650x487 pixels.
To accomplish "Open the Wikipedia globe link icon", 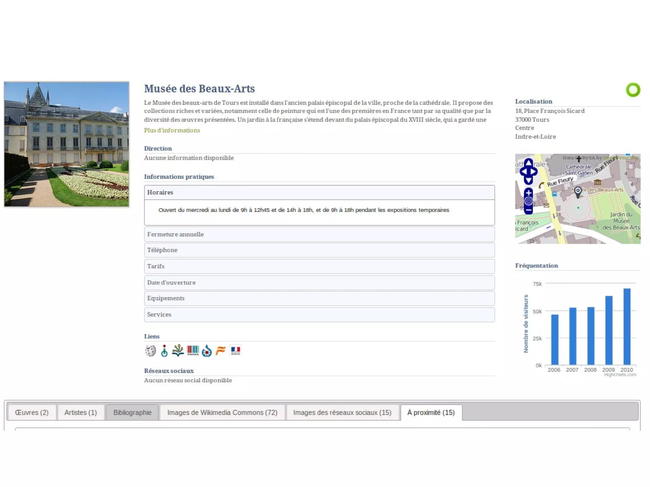I will (150, 351).
